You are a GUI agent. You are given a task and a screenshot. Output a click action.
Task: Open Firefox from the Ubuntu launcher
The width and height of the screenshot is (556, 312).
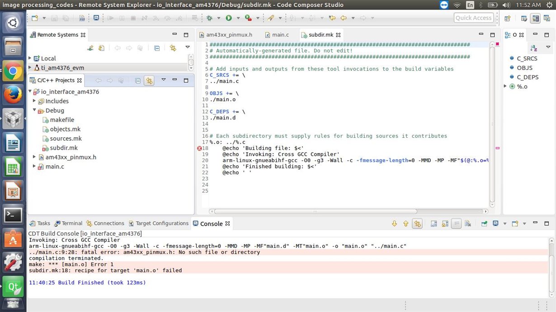[x=13, y=95]
